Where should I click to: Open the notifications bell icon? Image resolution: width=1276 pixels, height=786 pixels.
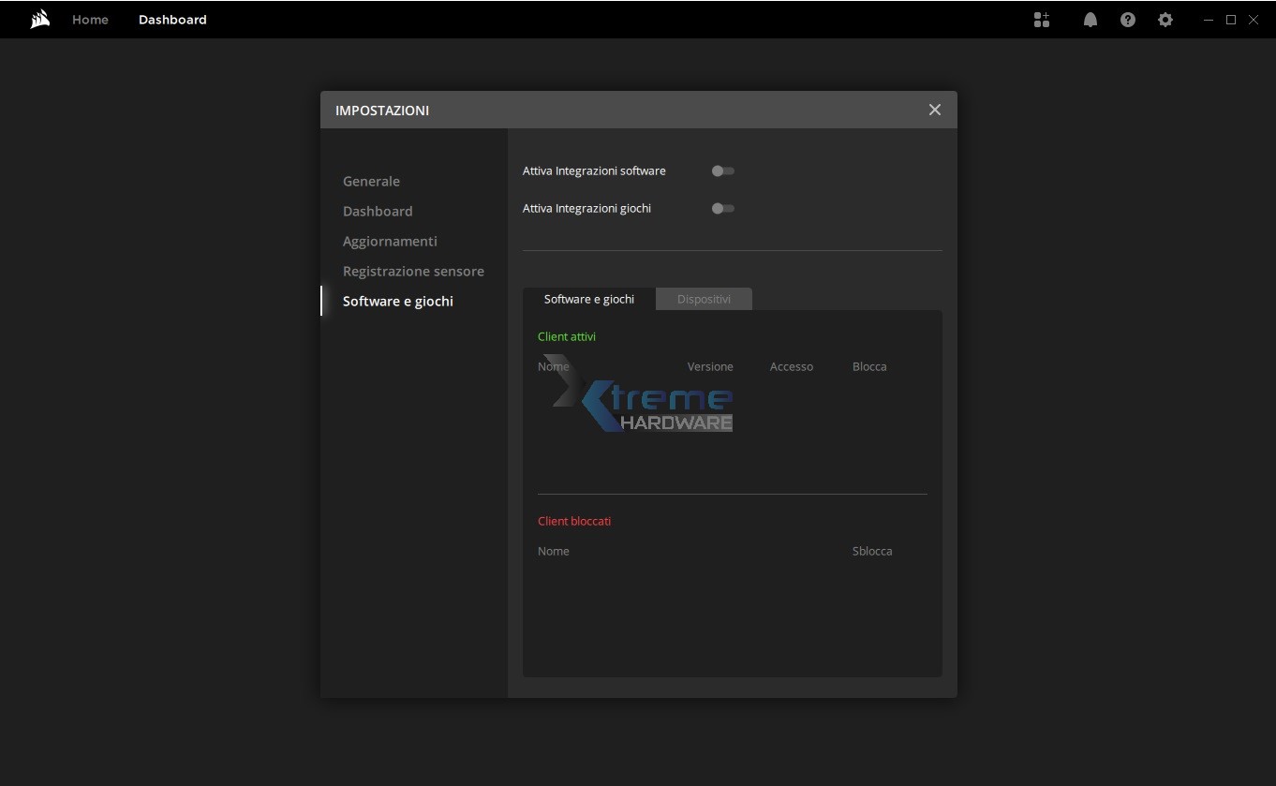[1091, 20]
